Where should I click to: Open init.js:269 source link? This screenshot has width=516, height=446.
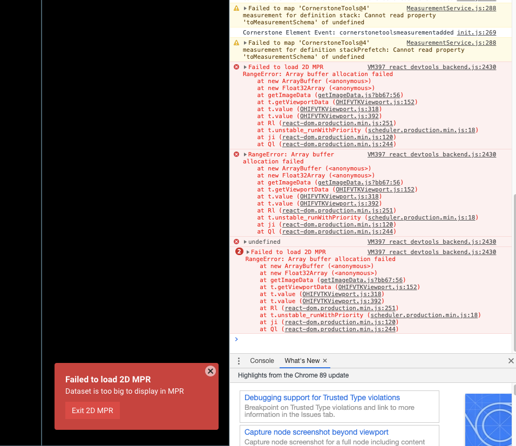[x=477, y=32]
